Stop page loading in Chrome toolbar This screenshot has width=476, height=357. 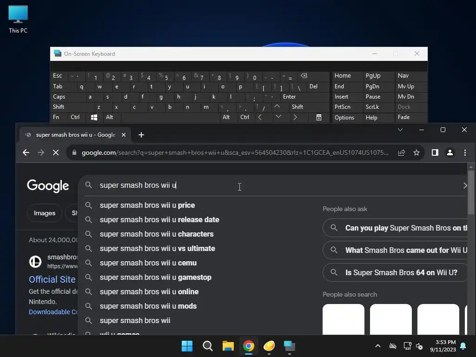pos(56,152)
